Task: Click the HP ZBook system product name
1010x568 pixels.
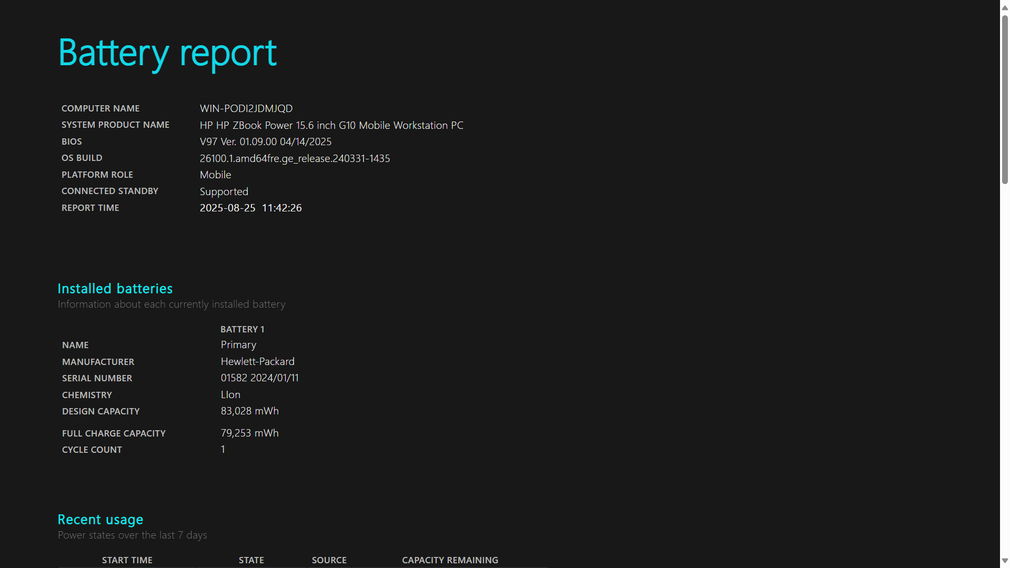Action: tap(331, 125)
